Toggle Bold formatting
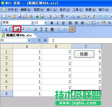 [52, 23]
